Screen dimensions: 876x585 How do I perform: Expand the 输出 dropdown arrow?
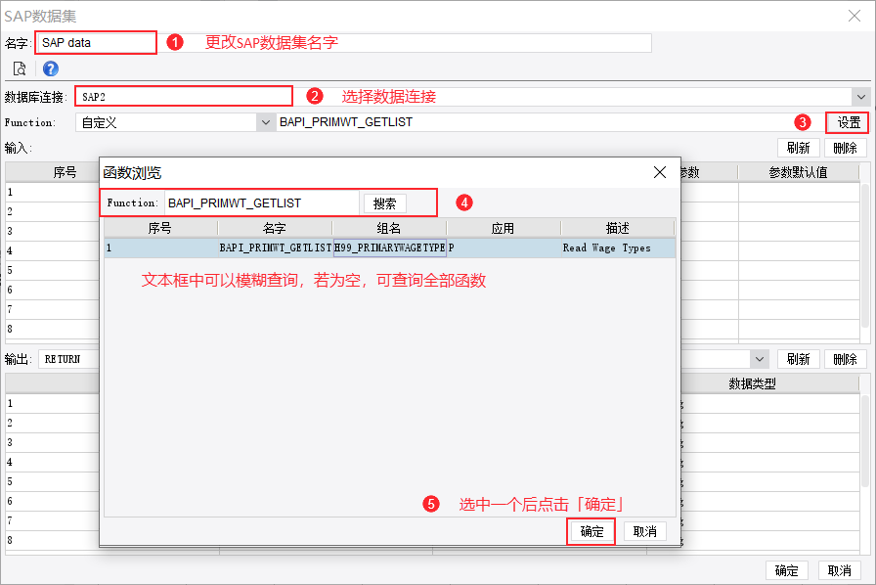(759, 359)
